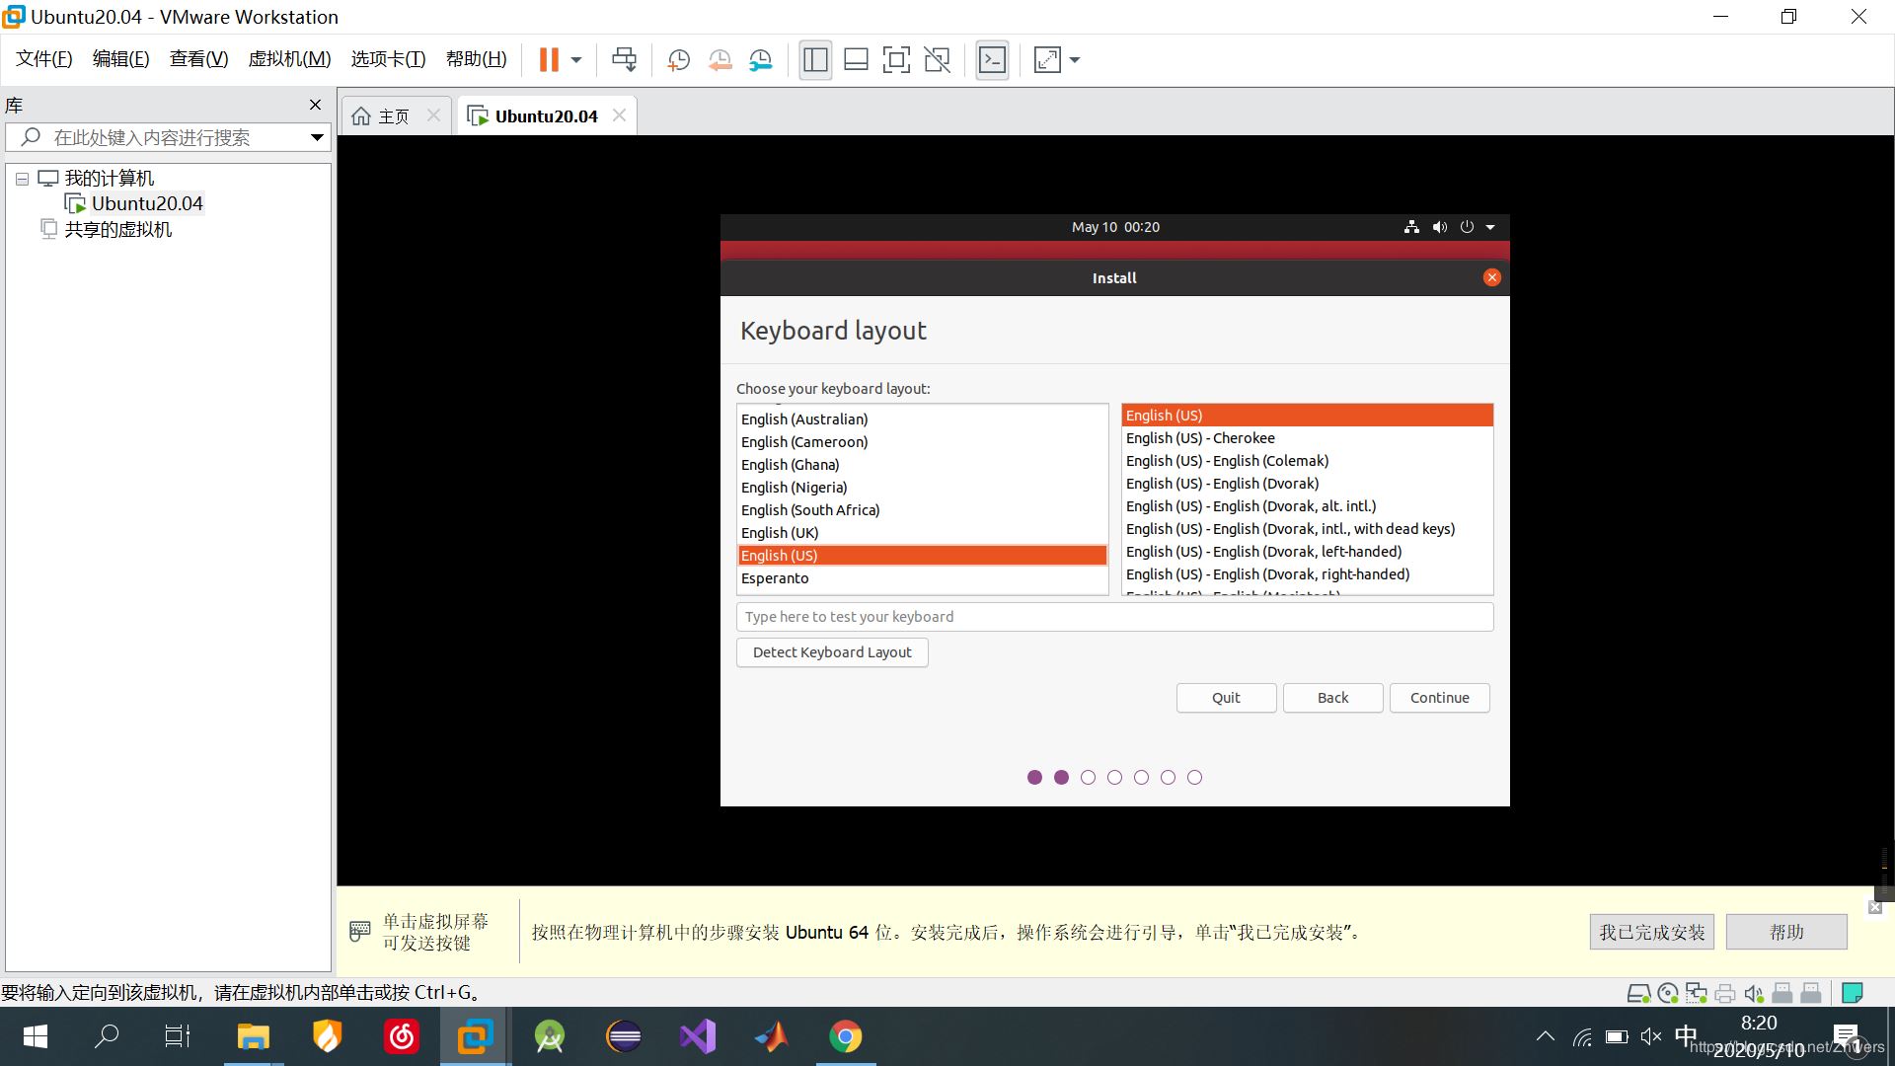Click the VMware suspend virtual machine icon

coord(547,60)
